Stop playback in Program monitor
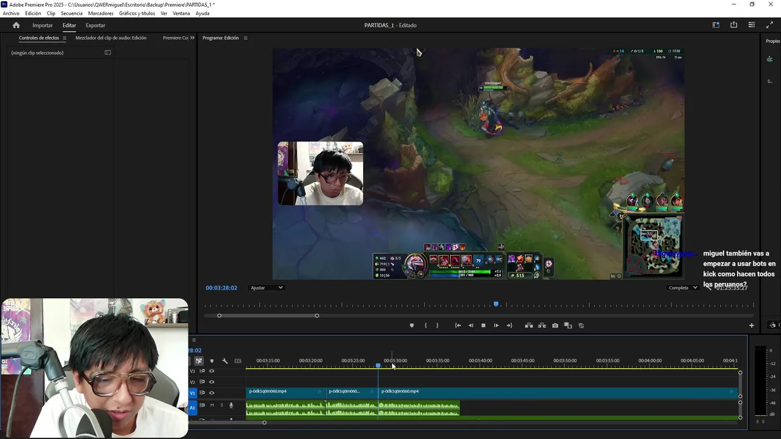 [x=483, y=326]
